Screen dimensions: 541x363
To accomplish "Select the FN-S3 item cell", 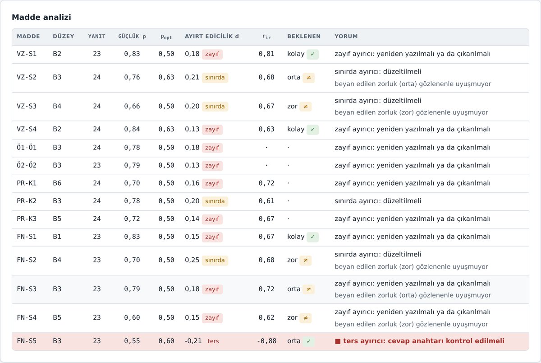I will coord(27,289).
